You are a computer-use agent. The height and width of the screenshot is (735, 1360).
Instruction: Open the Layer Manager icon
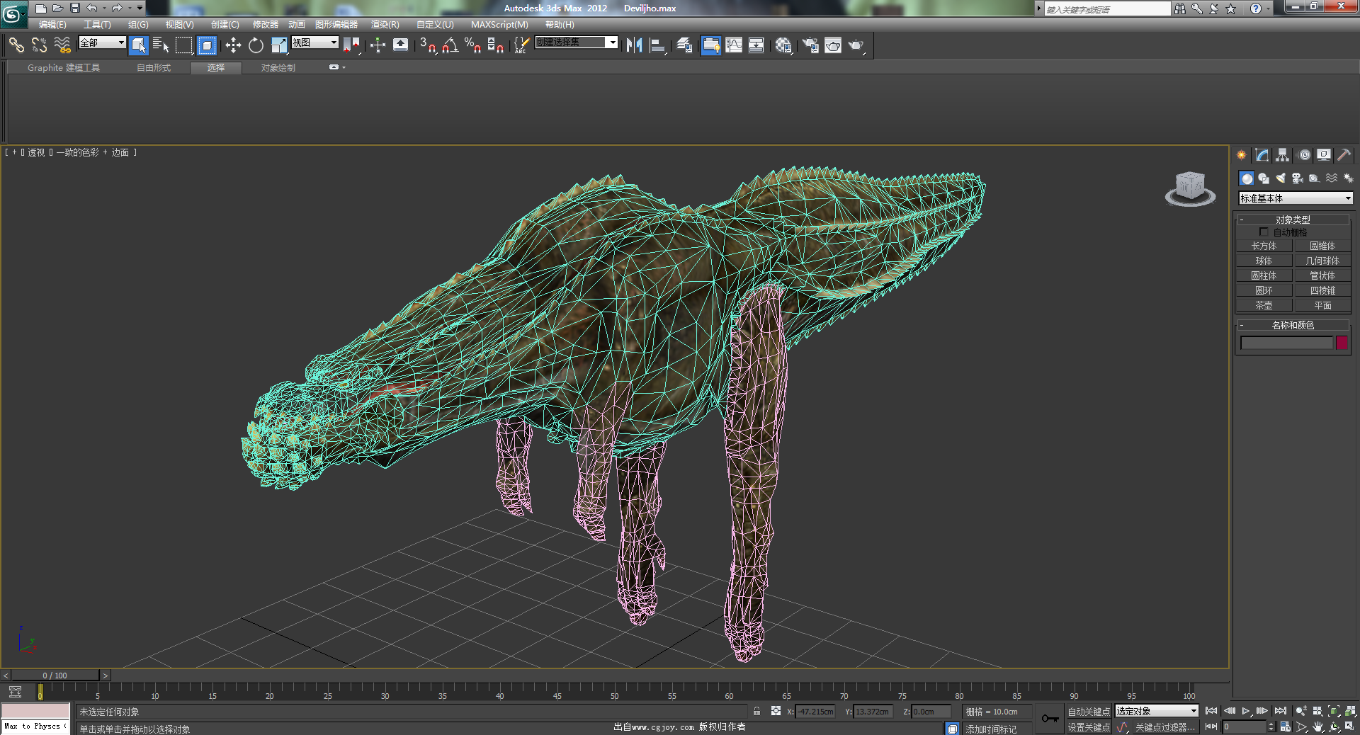tap(684, 45)
